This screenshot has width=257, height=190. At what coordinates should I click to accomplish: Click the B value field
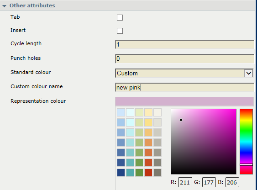(232, 182)
